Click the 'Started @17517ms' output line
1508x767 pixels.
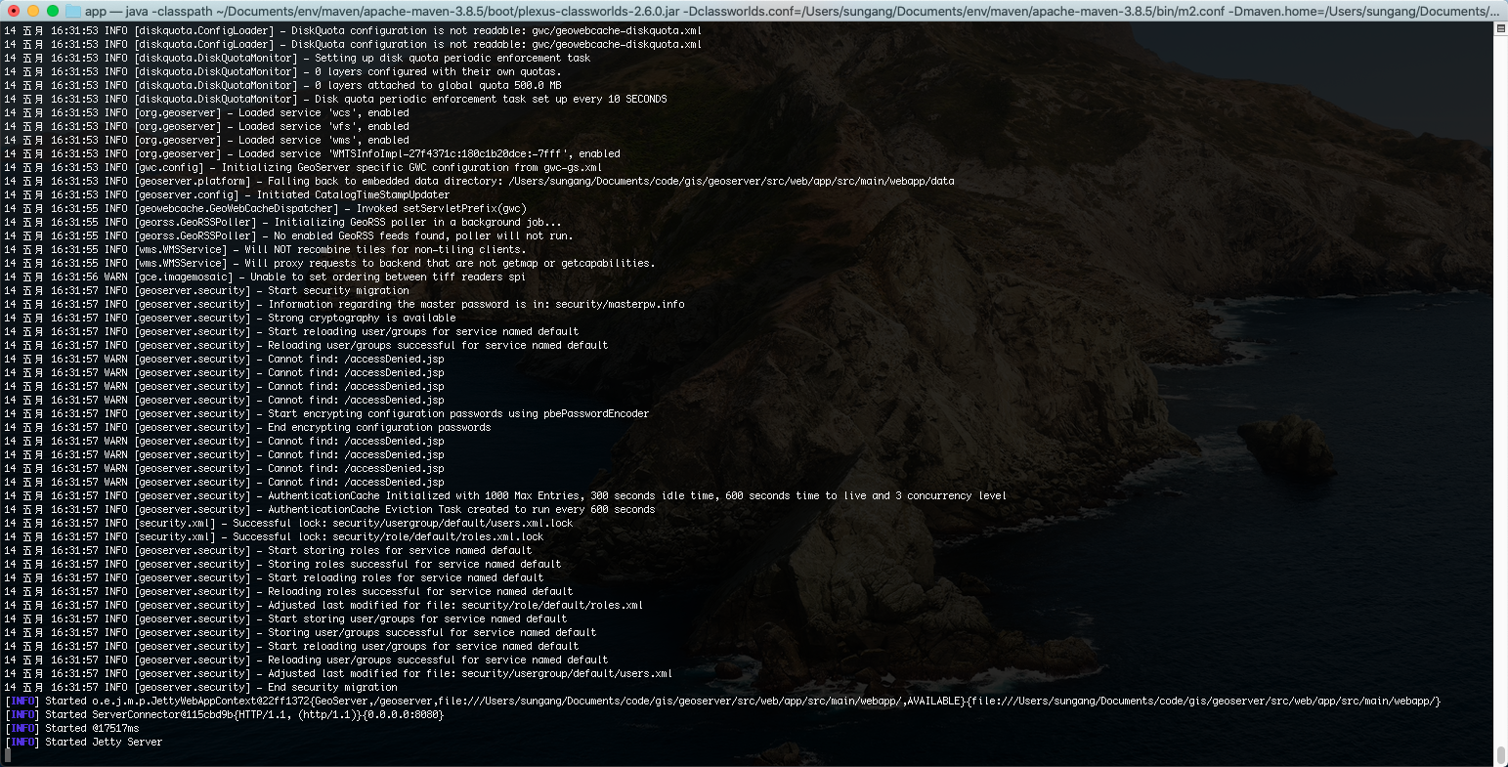(x=92, y=728)
